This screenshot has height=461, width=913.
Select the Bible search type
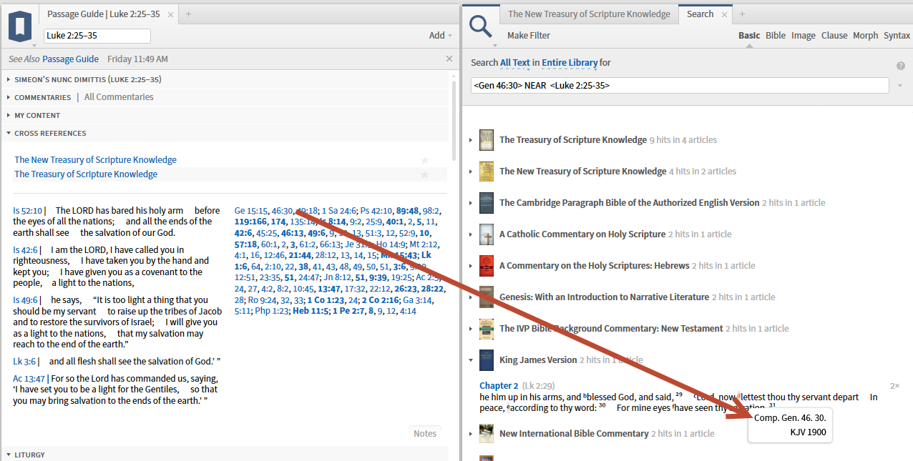tap(776, 36)
